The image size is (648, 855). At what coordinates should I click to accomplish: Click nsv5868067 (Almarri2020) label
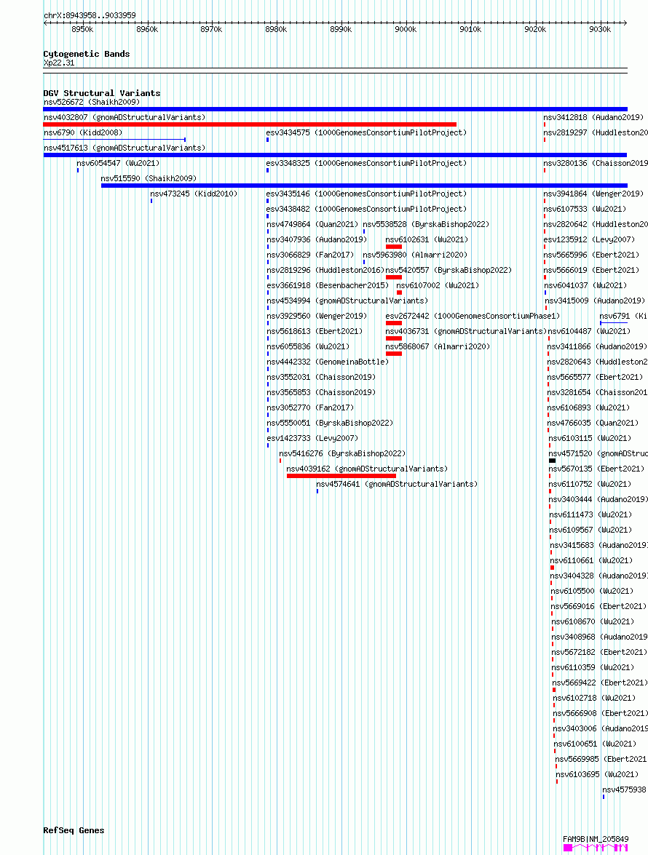(x=438, y=346)
